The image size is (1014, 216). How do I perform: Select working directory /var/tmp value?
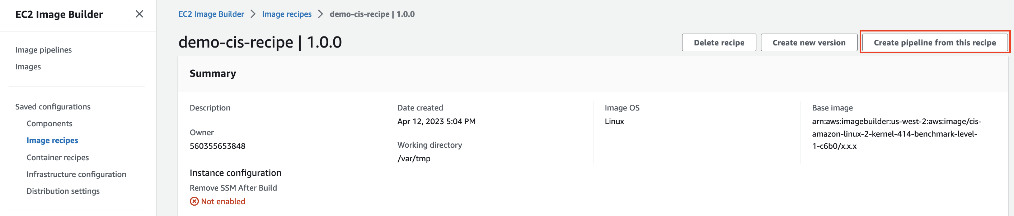point(414,158)
